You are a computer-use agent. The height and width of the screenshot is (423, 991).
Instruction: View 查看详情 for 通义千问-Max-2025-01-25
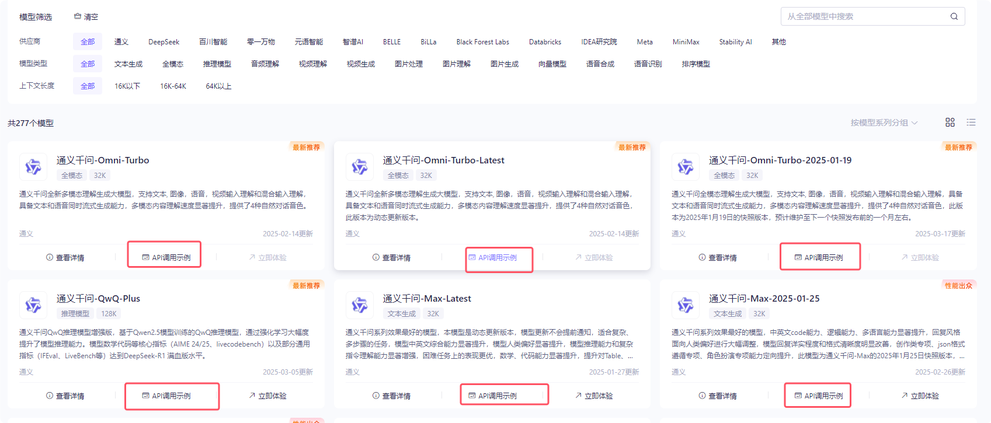point(717,396)
